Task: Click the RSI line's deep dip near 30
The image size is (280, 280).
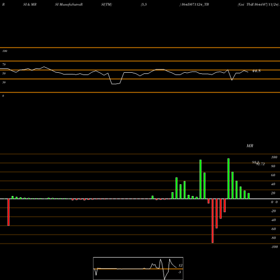Action: click(x=116, y=84)
